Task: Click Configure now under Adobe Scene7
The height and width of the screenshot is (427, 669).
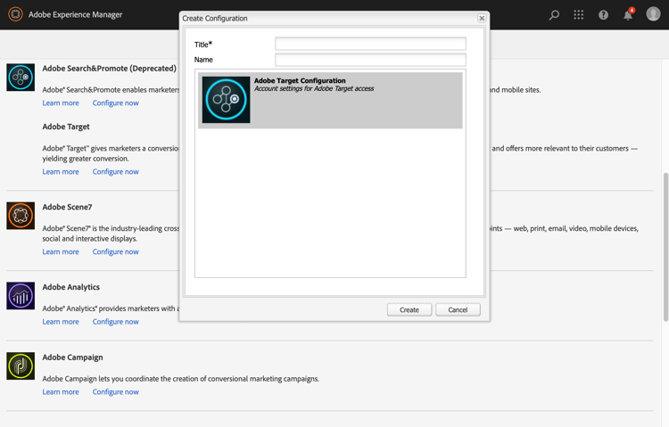Action: point(116,251)
